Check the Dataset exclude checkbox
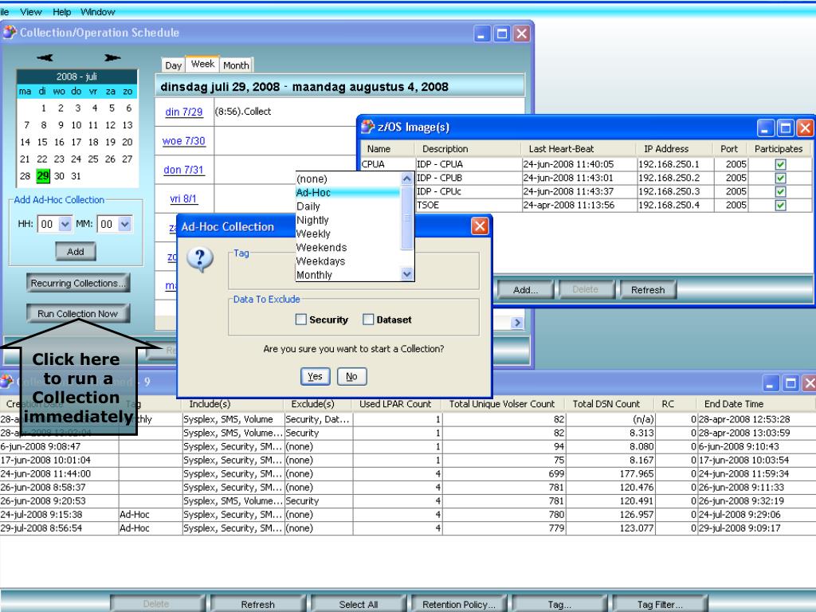This screenshot has width=816, height=612. (x=368, y=320)
